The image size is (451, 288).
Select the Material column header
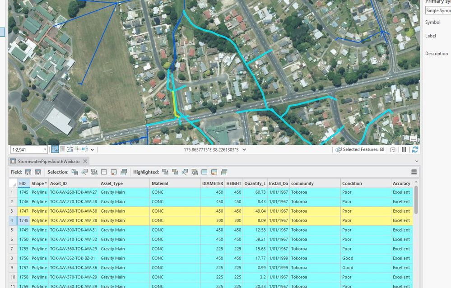175,183
